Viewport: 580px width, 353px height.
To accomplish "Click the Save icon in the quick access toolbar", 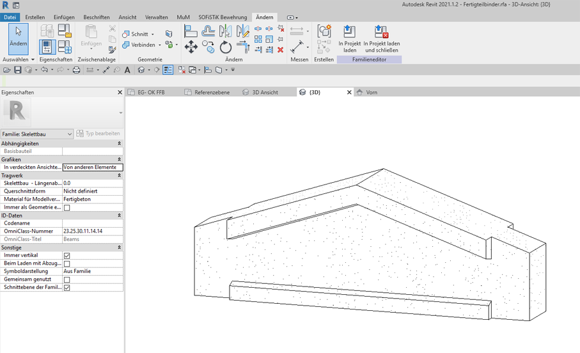I will pos(18,70).
